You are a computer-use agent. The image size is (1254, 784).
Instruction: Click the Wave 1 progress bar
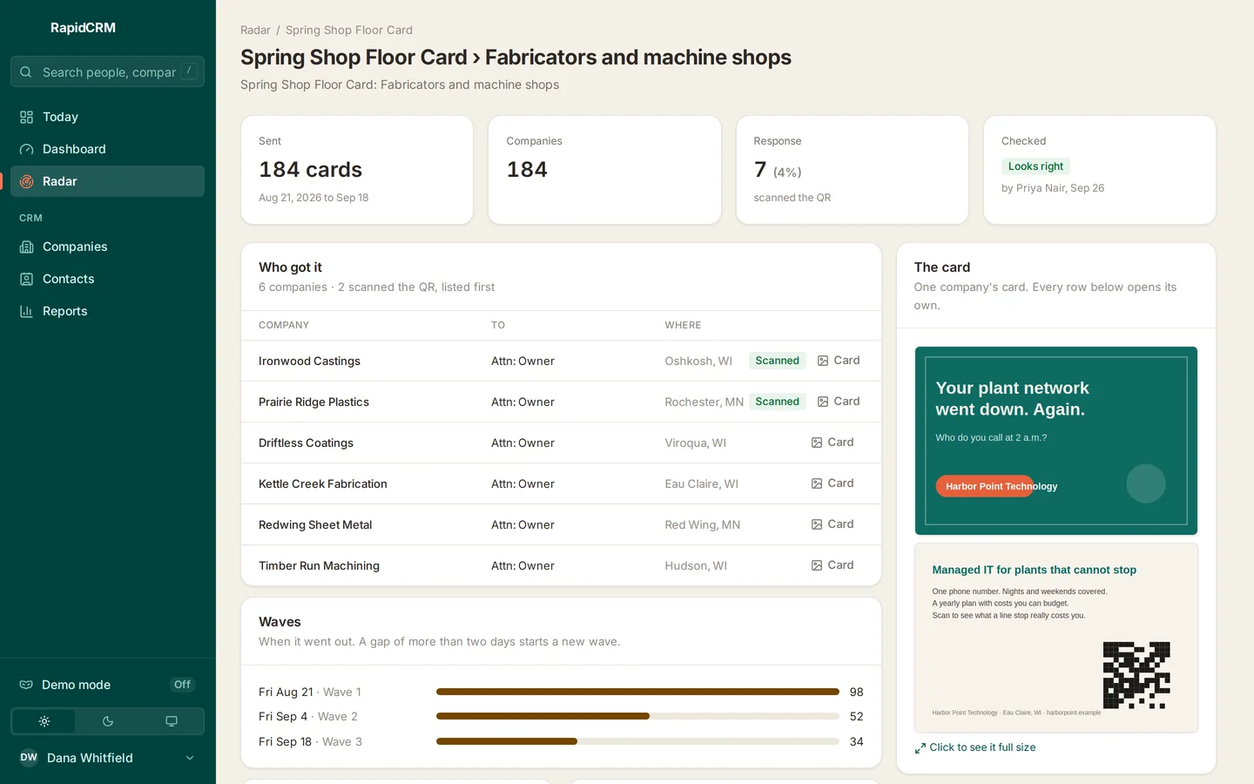(x=637, y=692)
